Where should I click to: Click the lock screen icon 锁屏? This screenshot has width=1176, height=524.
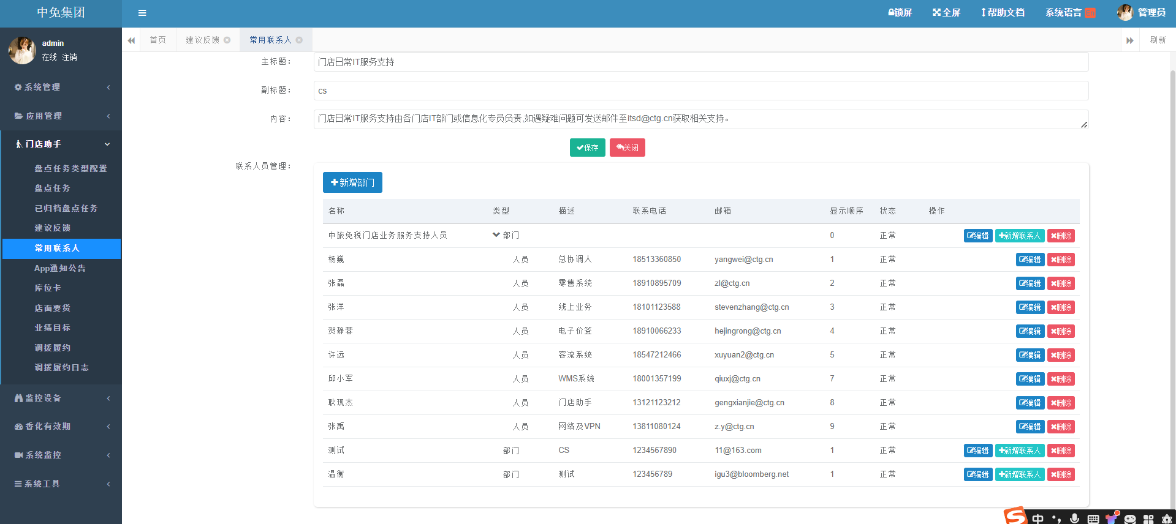click(x=900, y=13)
